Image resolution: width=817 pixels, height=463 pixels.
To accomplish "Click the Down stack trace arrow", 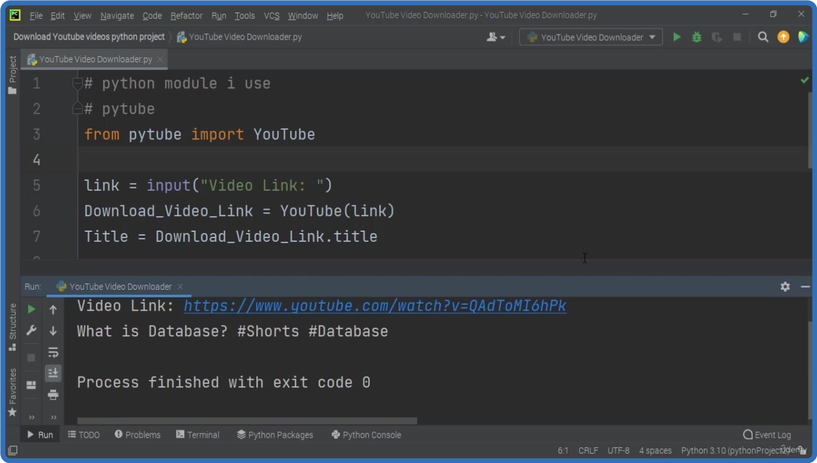I will (53, 331).
